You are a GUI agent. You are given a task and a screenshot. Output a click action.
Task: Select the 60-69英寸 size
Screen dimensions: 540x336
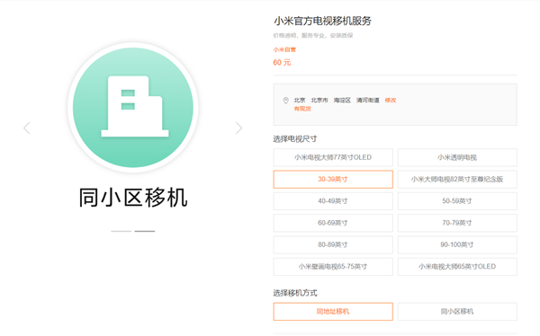click(x=333, y=223)
